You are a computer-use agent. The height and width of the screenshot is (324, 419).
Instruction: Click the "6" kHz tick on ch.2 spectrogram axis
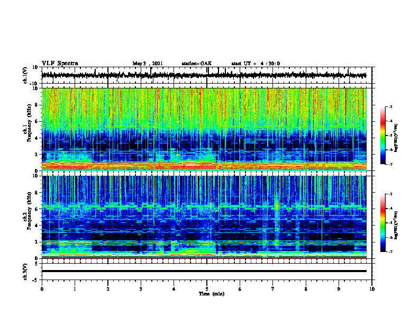click(x=37, y=209)
